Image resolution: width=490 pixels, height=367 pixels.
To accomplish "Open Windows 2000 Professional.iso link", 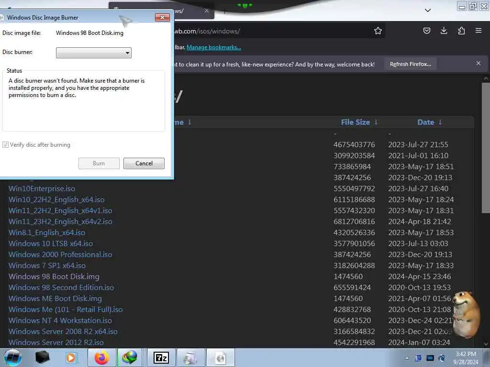I will (60, 254).
